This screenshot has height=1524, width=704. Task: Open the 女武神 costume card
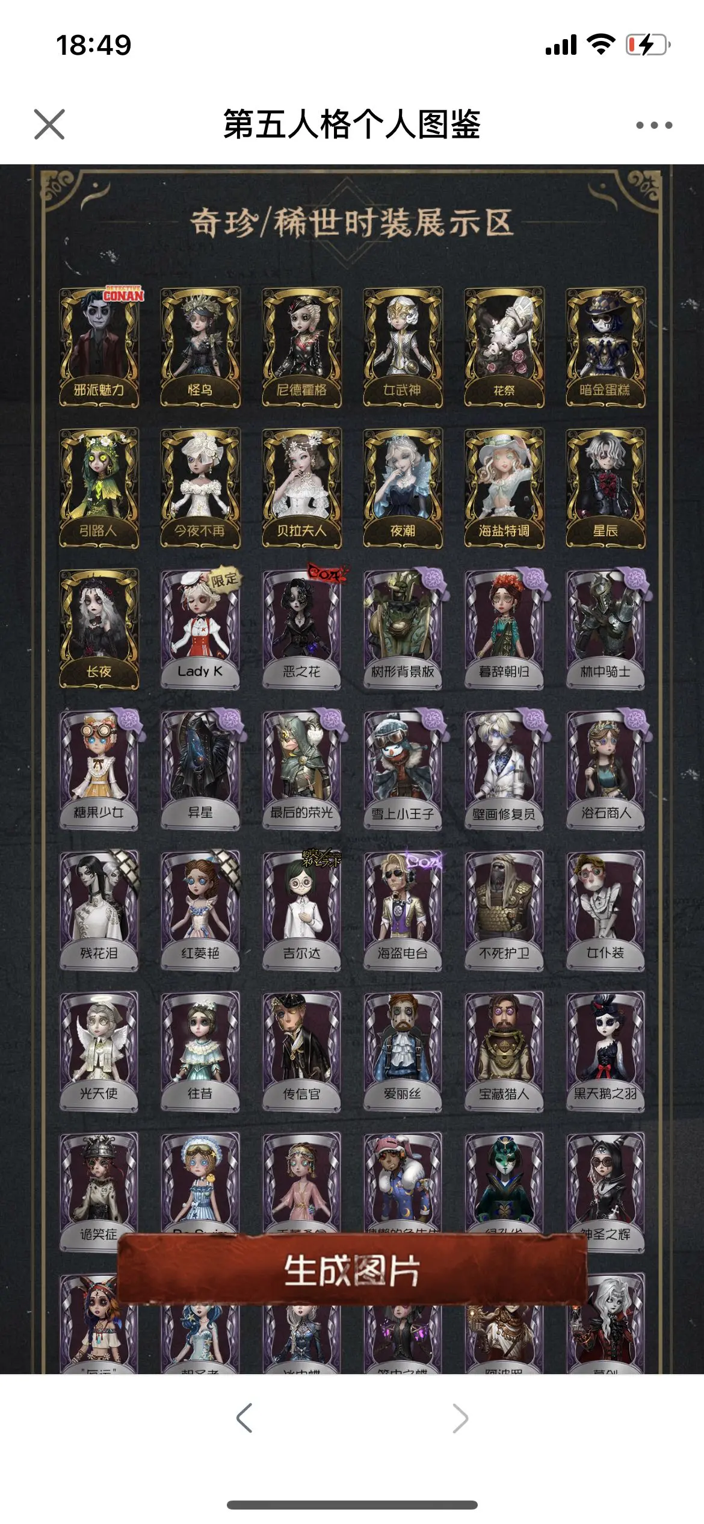[403, 347]
